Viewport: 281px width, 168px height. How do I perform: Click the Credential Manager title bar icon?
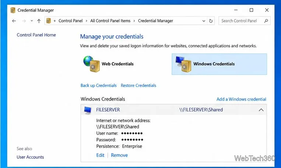[x=13, y=10]
